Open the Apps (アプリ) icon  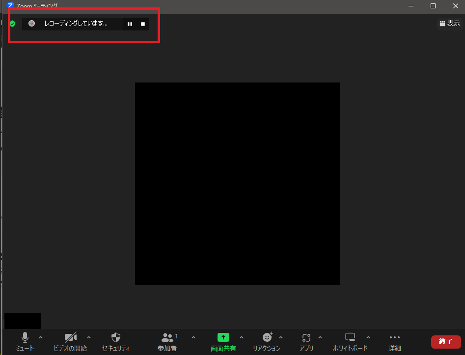(x=306, y=338)
